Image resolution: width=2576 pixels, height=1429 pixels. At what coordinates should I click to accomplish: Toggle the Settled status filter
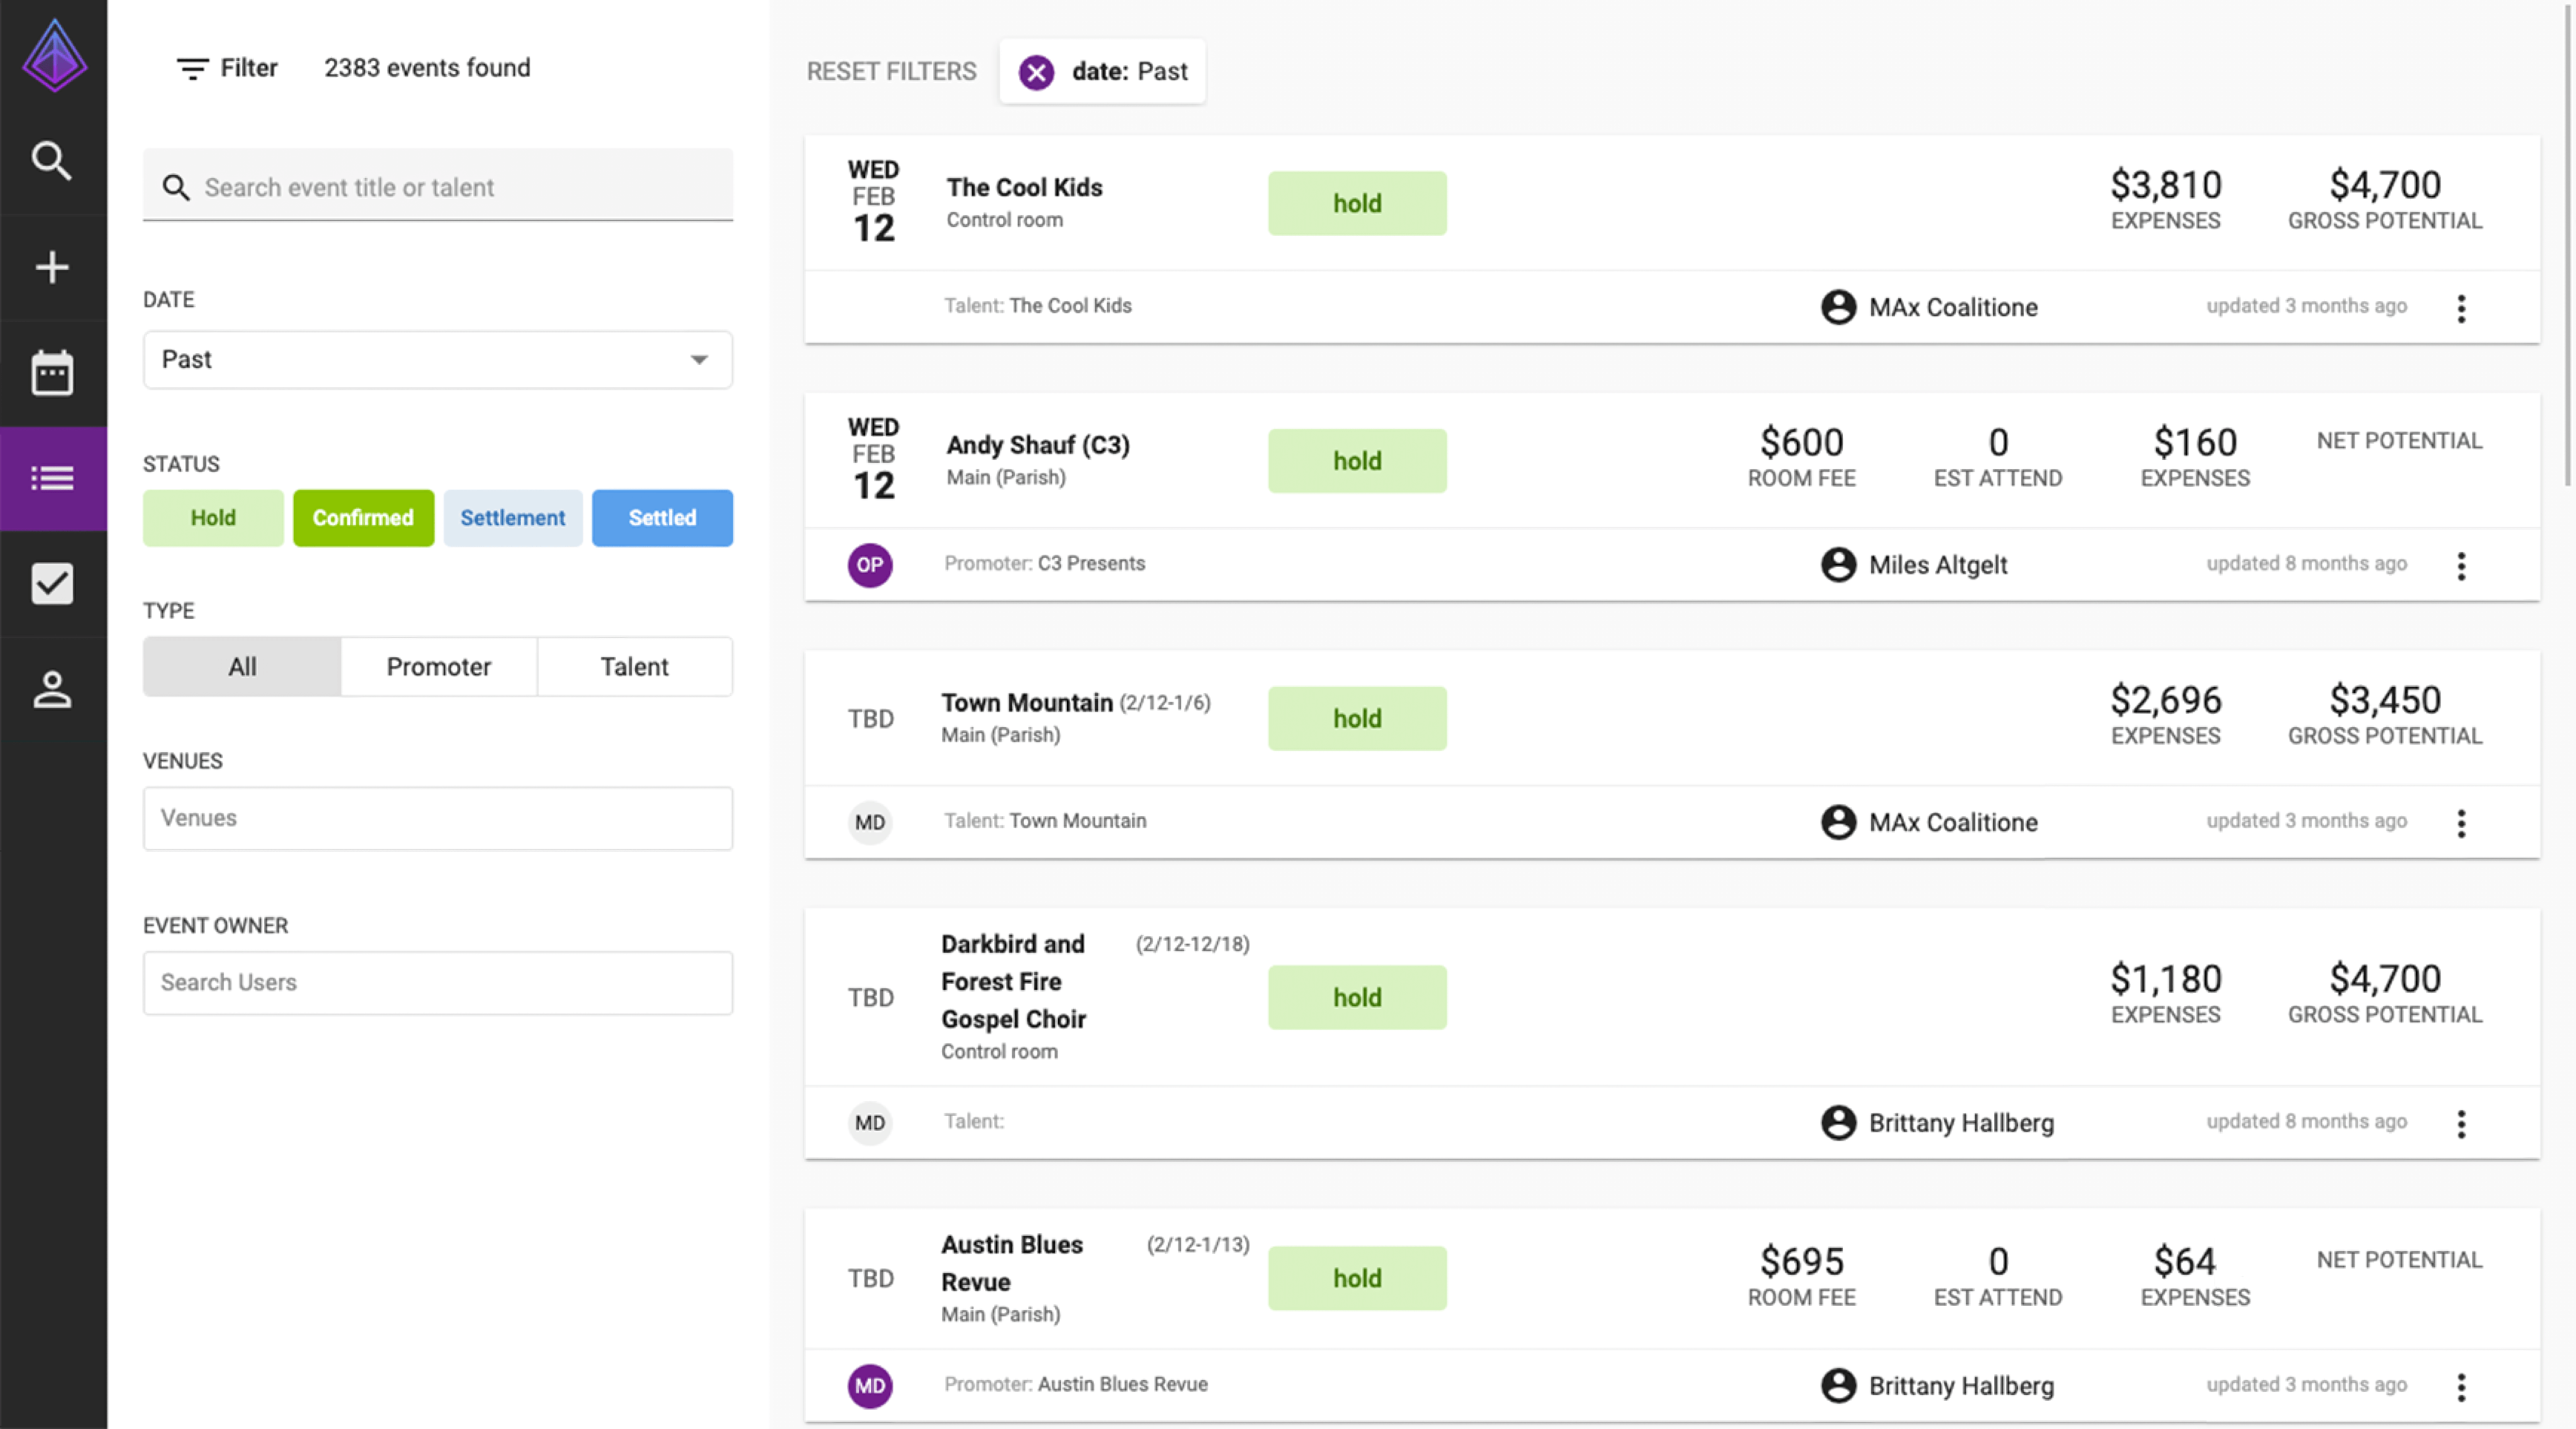point(662,518)
